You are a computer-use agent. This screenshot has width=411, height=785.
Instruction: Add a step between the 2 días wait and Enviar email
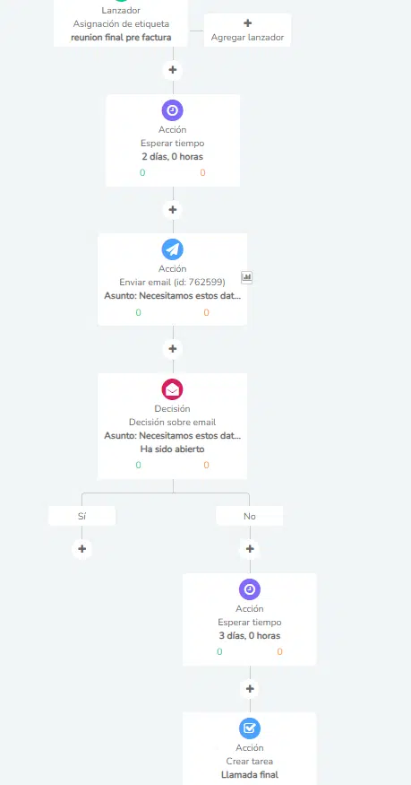pyautogui.click(x=173, y=209)
